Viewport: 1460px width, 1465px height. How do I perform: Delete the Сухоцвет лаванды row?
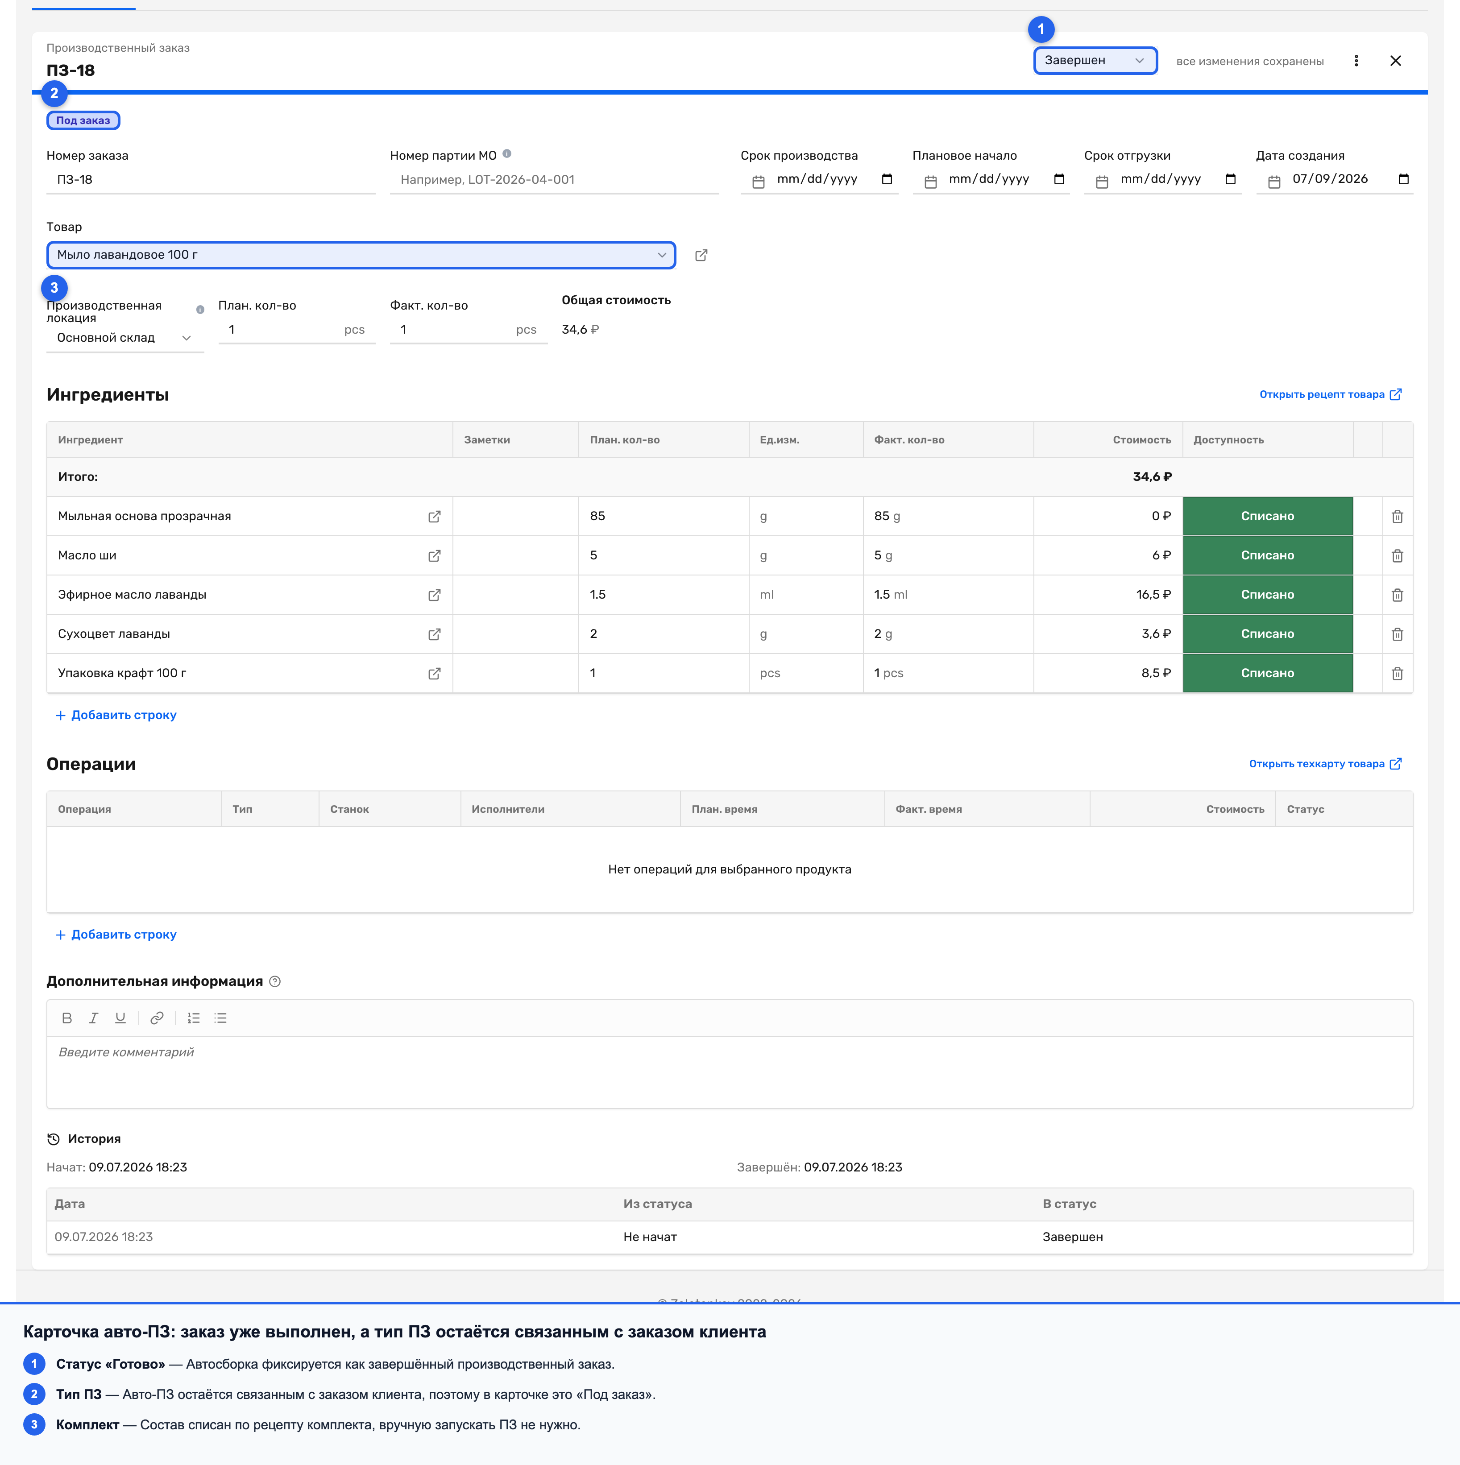pos(1397,635)
